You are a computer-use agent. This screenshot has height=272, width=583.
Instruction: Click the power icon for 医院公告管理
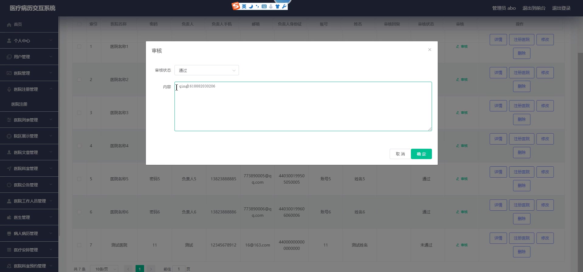(9, 185)
